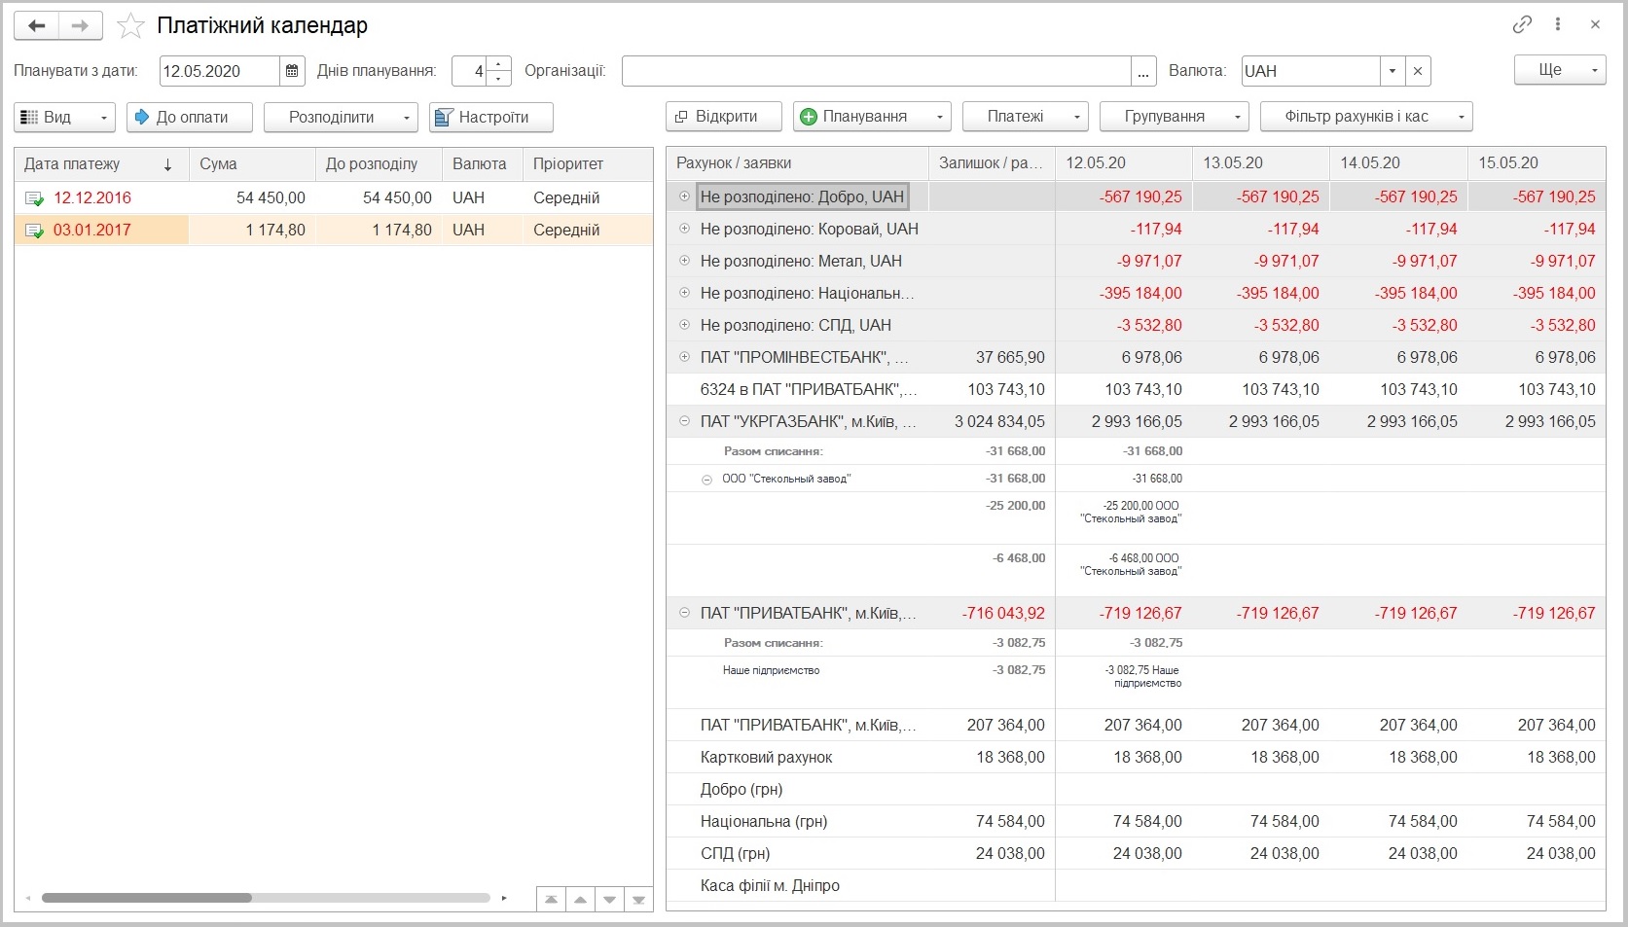Move payment row to the top
The height and width of the screenshot is (927, 1628).
[551, 900]
